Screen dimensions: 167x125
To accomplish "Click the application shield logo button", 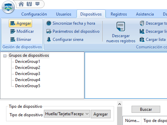I will [x=8, y=7].
